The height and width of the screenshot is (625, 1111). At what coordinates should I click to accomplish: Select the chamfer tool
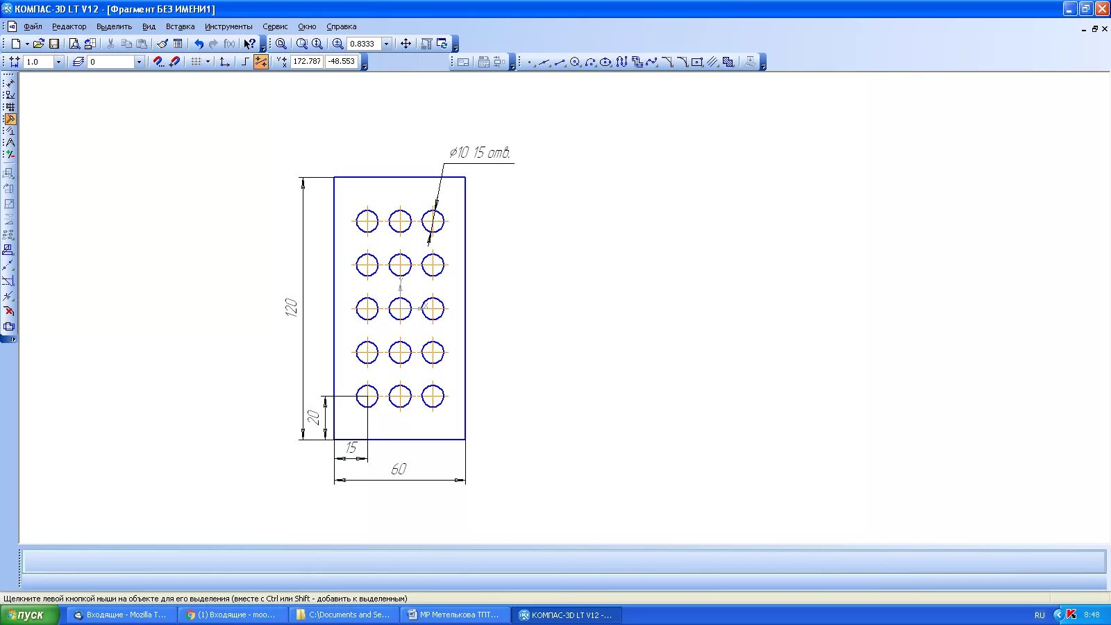point(667,62)
